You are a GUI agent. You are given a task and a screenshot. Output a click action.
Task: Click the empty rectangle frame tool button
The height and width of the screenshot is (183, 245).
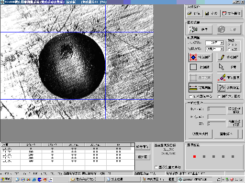point(200,67)
